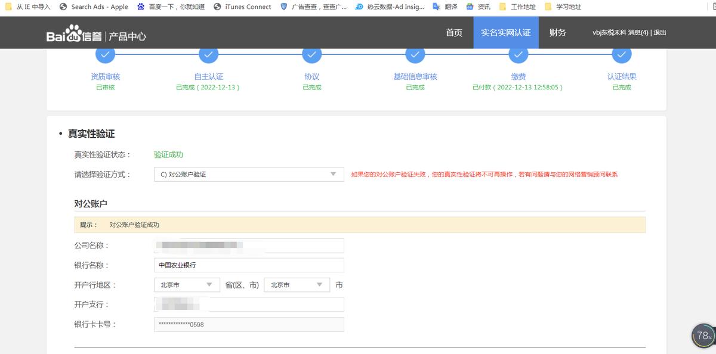The image size is (716, 354).
Task: Open the 验证方式 dropdown showing 对公账户验证
Action: [248, 175]
